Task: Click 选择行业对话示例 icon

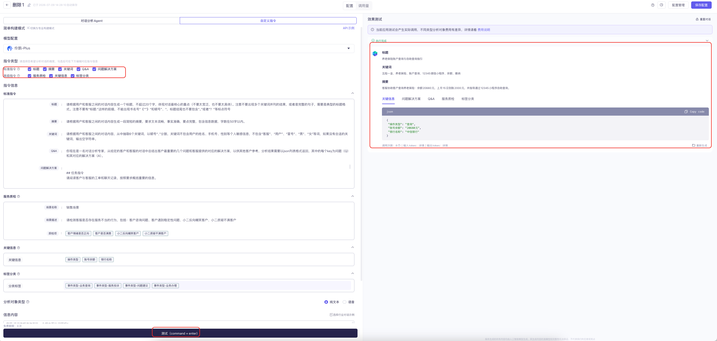Action: (x=331, y=315)
